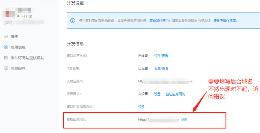
Task: Open the 请参考操作指南 link
Action: pos(225,21)
